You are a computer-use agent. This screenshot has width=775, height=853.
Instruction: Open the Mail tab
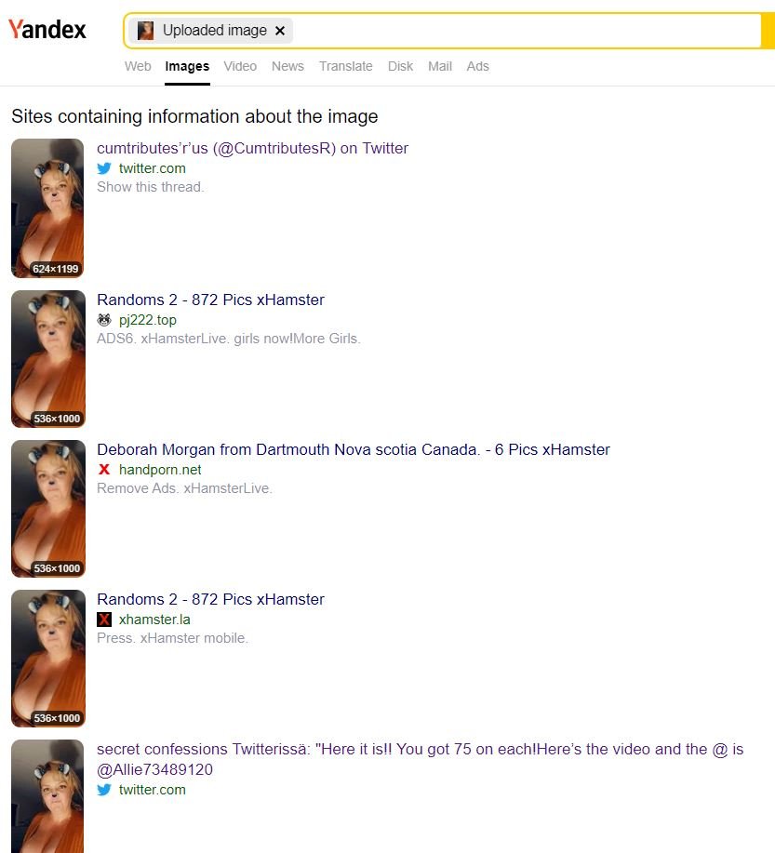coord(440,66)
